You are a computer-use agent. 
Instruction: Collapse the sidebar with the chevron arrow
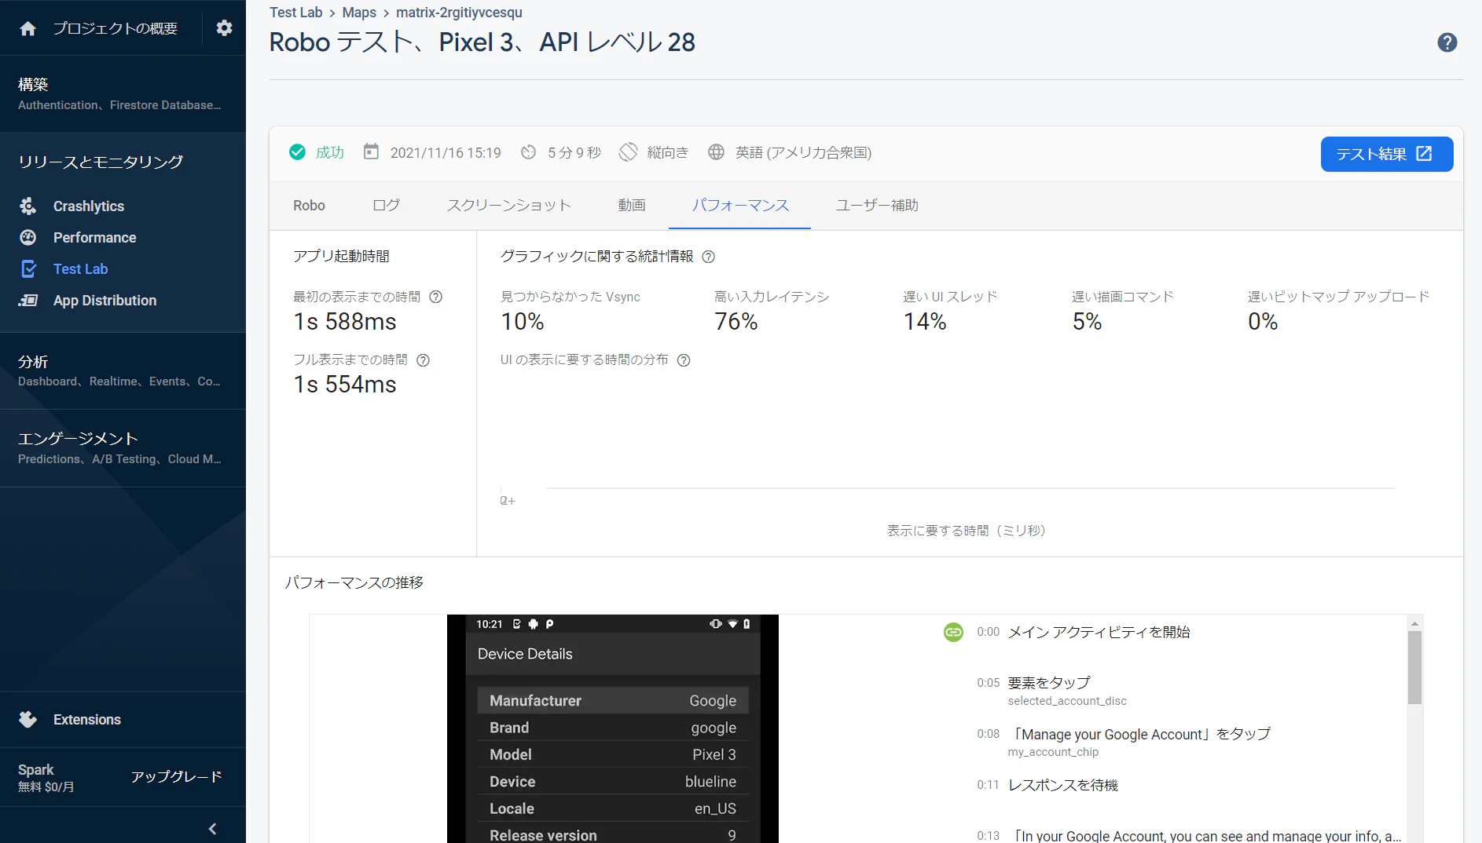tap(212, 829)
